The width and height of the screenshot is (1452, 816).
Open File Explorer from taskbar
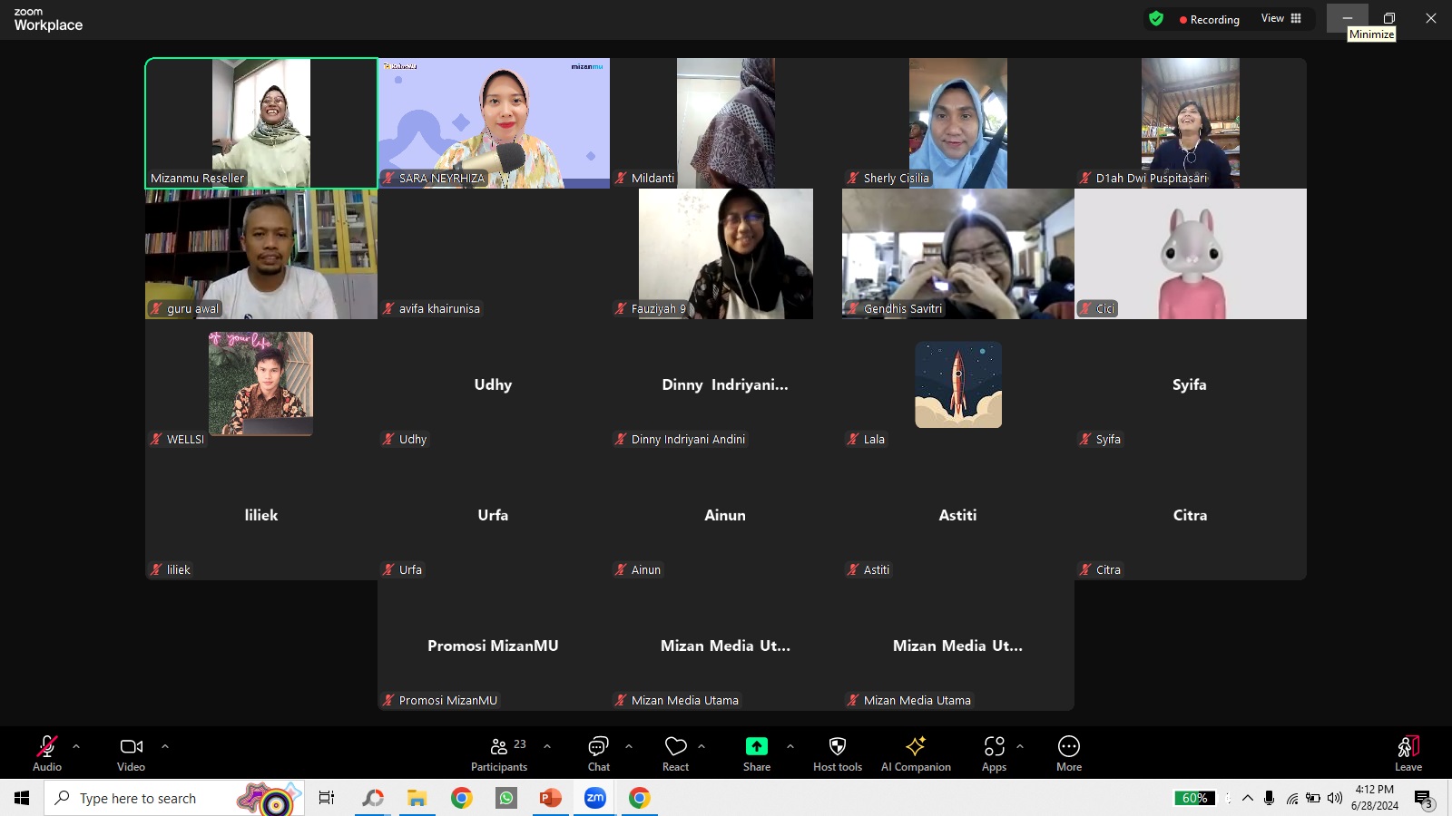point(417,798)
